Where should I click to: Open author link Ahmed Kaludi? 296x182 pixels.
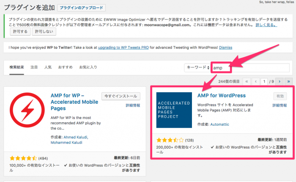tap(76, 137)
